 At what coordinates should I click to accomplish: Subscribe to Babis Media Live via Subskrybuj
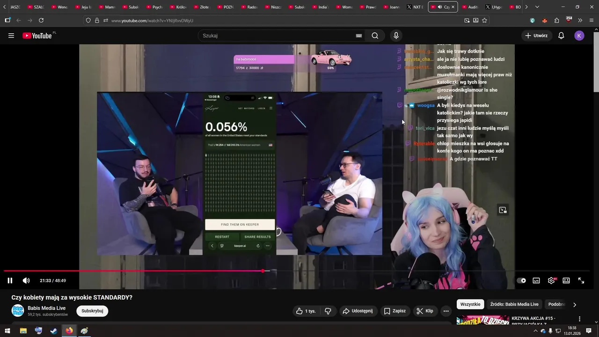[x=92, y=311]
